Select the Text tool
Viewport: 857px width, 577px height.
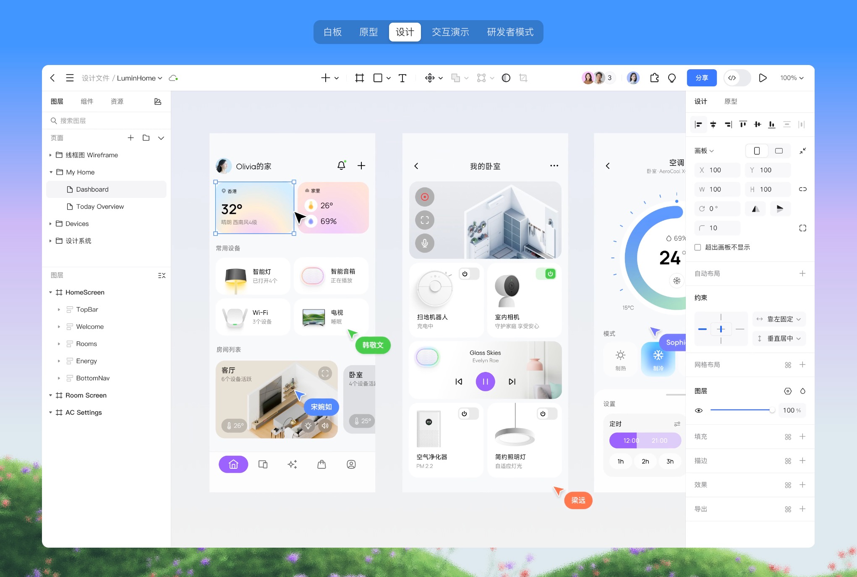[x=402, y=78]
